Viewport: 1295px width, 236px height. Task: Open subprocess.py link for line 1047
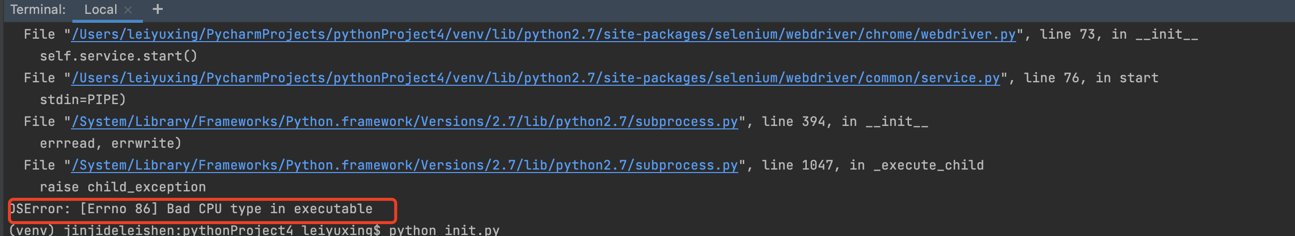pyautogui.click(x=405, y=166)
